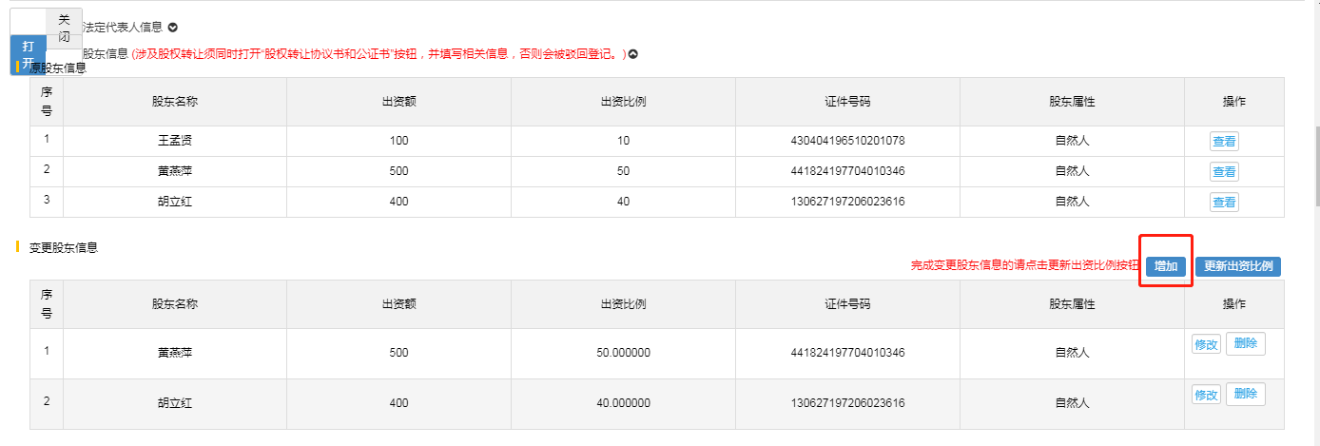Click 股东名称 header in original shareholders table
This screenshot has height=446, width=1320.
point(174,102)
